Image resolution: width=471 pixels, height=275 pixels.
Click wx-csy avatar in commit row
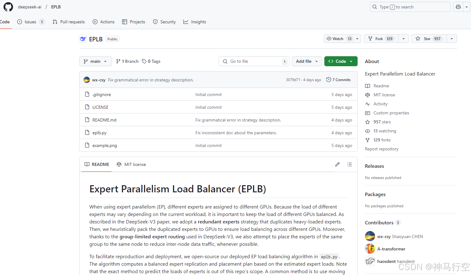(87, 80)
